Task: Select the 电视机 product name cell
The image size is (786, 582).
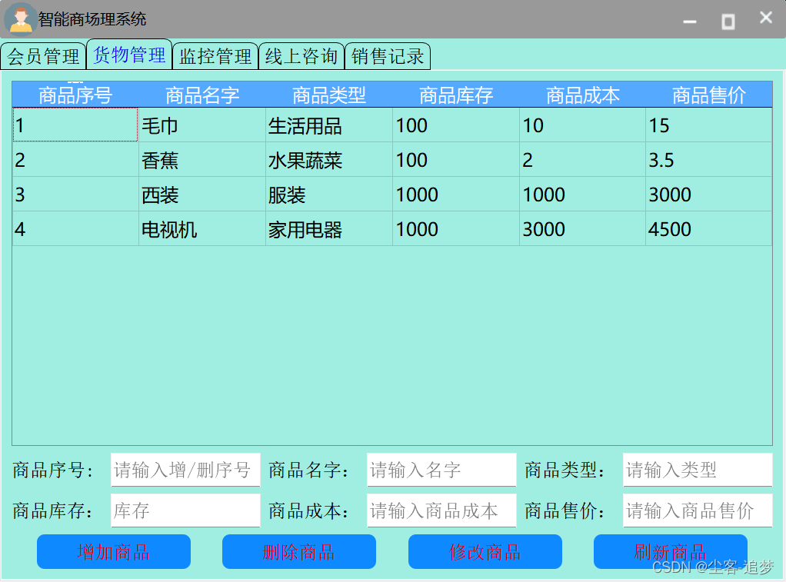Action: 202,228
